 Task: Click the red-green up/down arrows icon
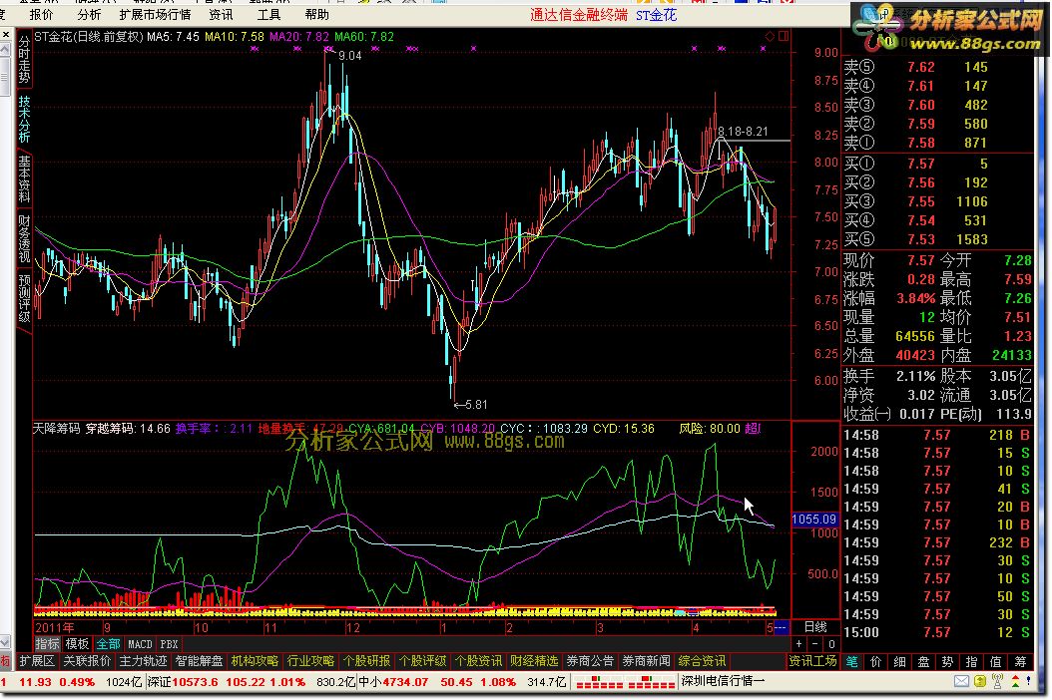pyautogui.click(x=1016, y=681)
